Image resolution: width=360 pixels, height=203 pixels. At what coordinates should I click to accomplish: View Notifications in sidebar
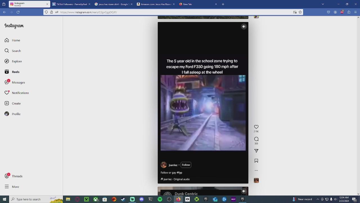(17, 93)
